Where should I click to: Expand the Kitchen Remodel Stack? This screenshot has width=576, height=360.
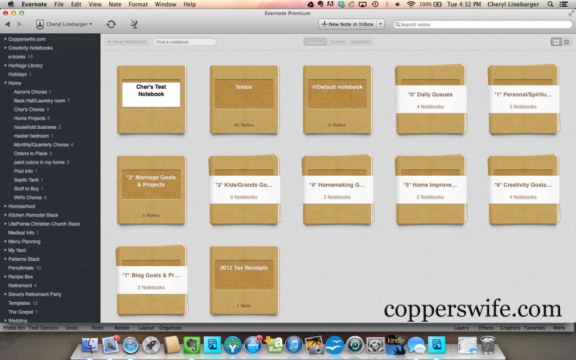6,215
